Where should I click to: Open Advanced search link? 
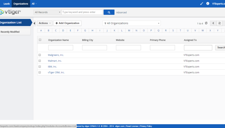tap(121, 12)
